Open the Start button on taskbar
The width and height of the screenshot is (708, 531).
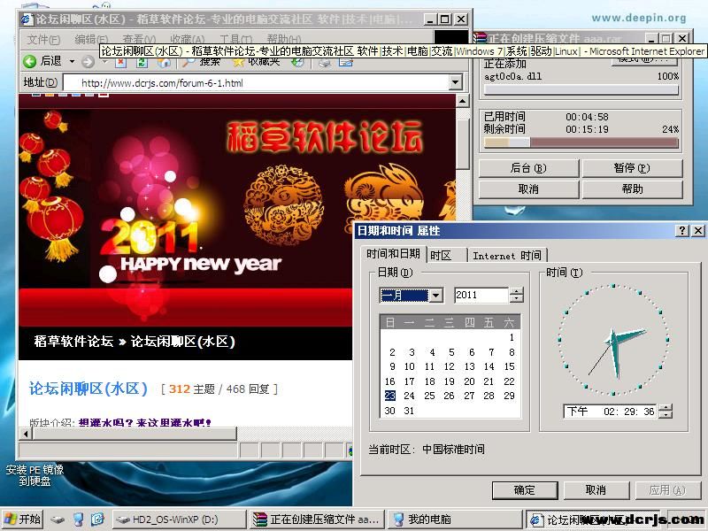coord(22,519)
